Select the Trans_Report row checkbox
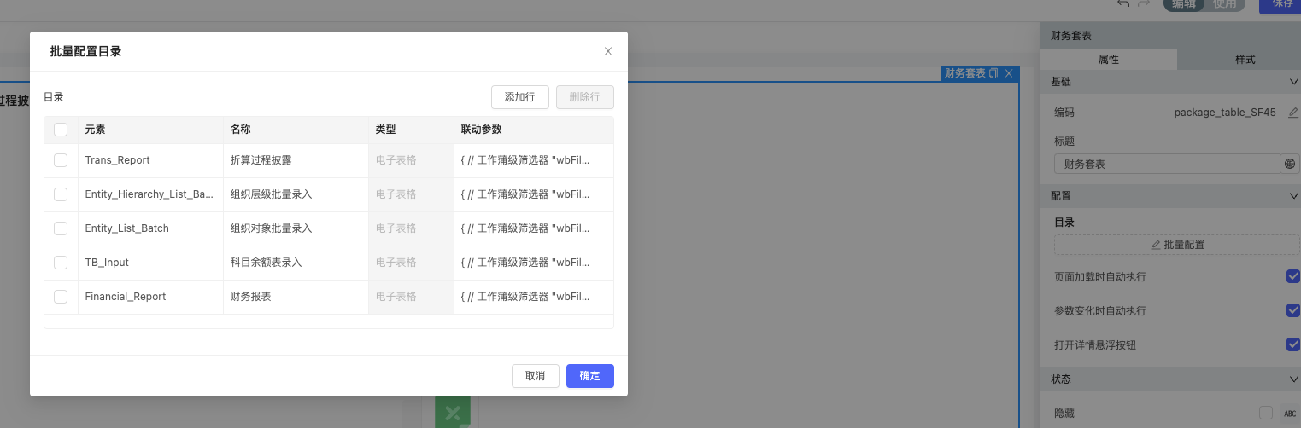The image size is (1301, 428). (x=61, y=160)
